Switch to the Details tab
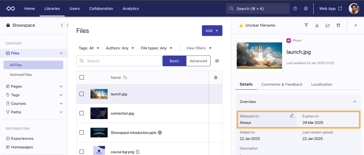 246,84
